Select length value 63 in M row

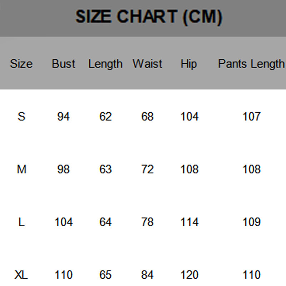pos(105,169)
